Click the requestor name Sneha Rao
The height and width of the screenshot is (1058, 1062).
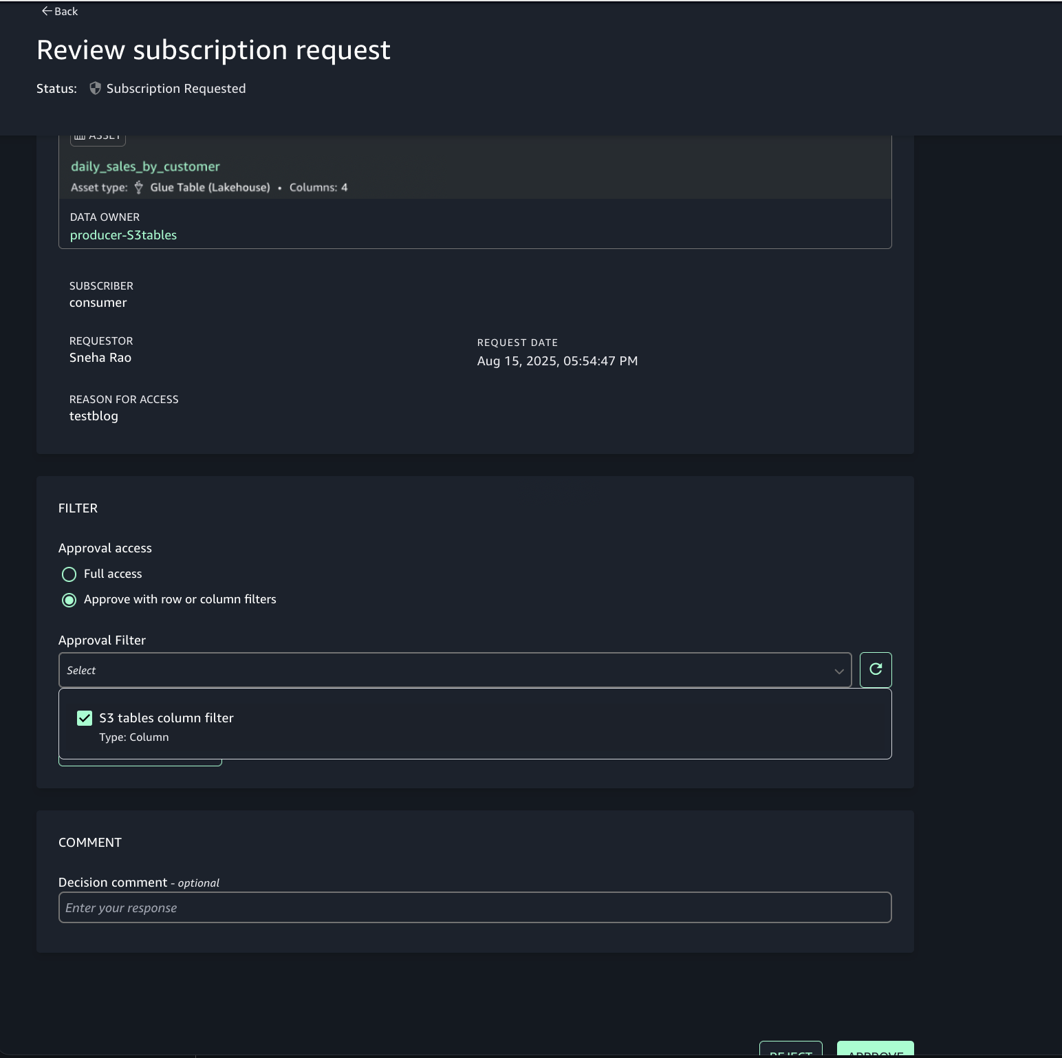click(x=100, y=358)
